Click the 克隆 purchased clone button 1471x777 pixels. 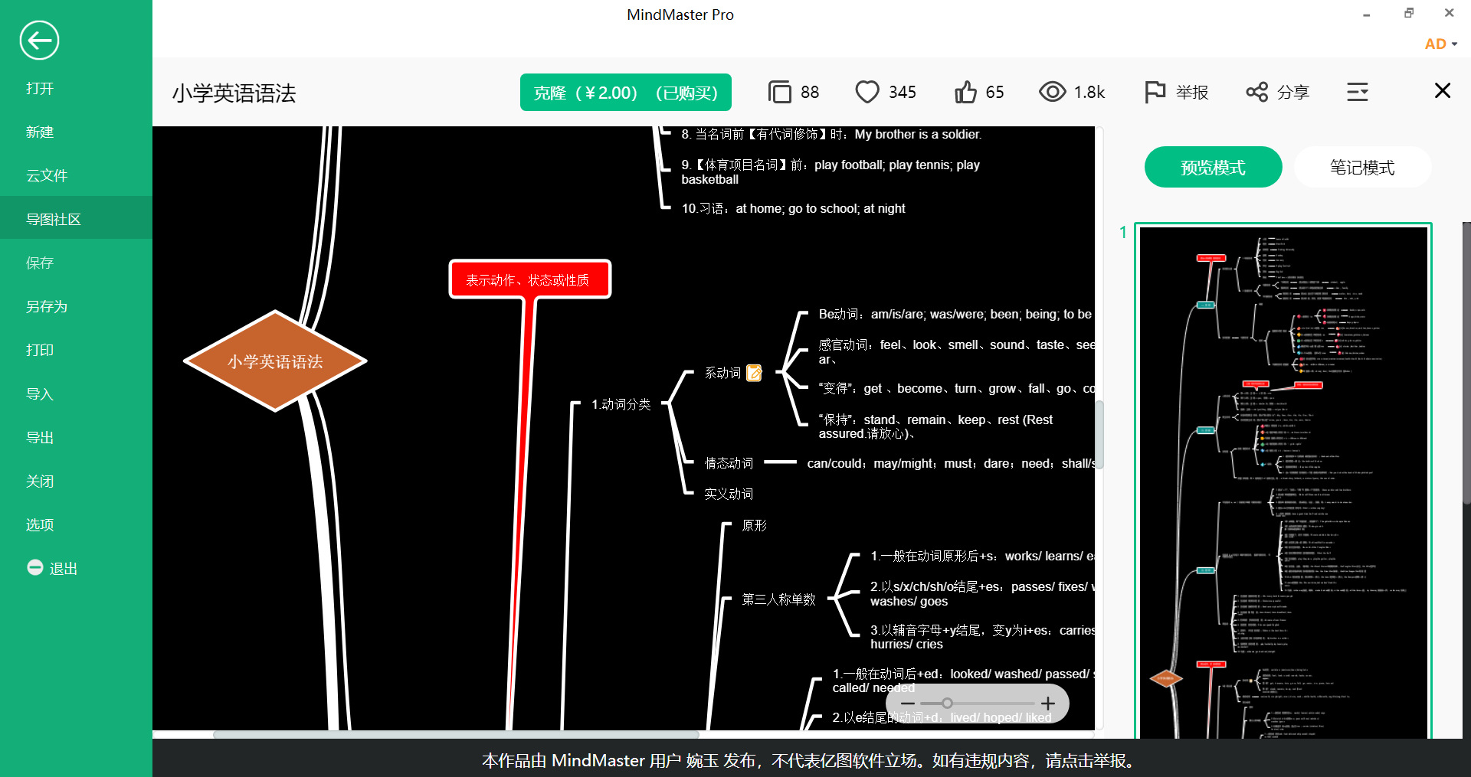625,93
